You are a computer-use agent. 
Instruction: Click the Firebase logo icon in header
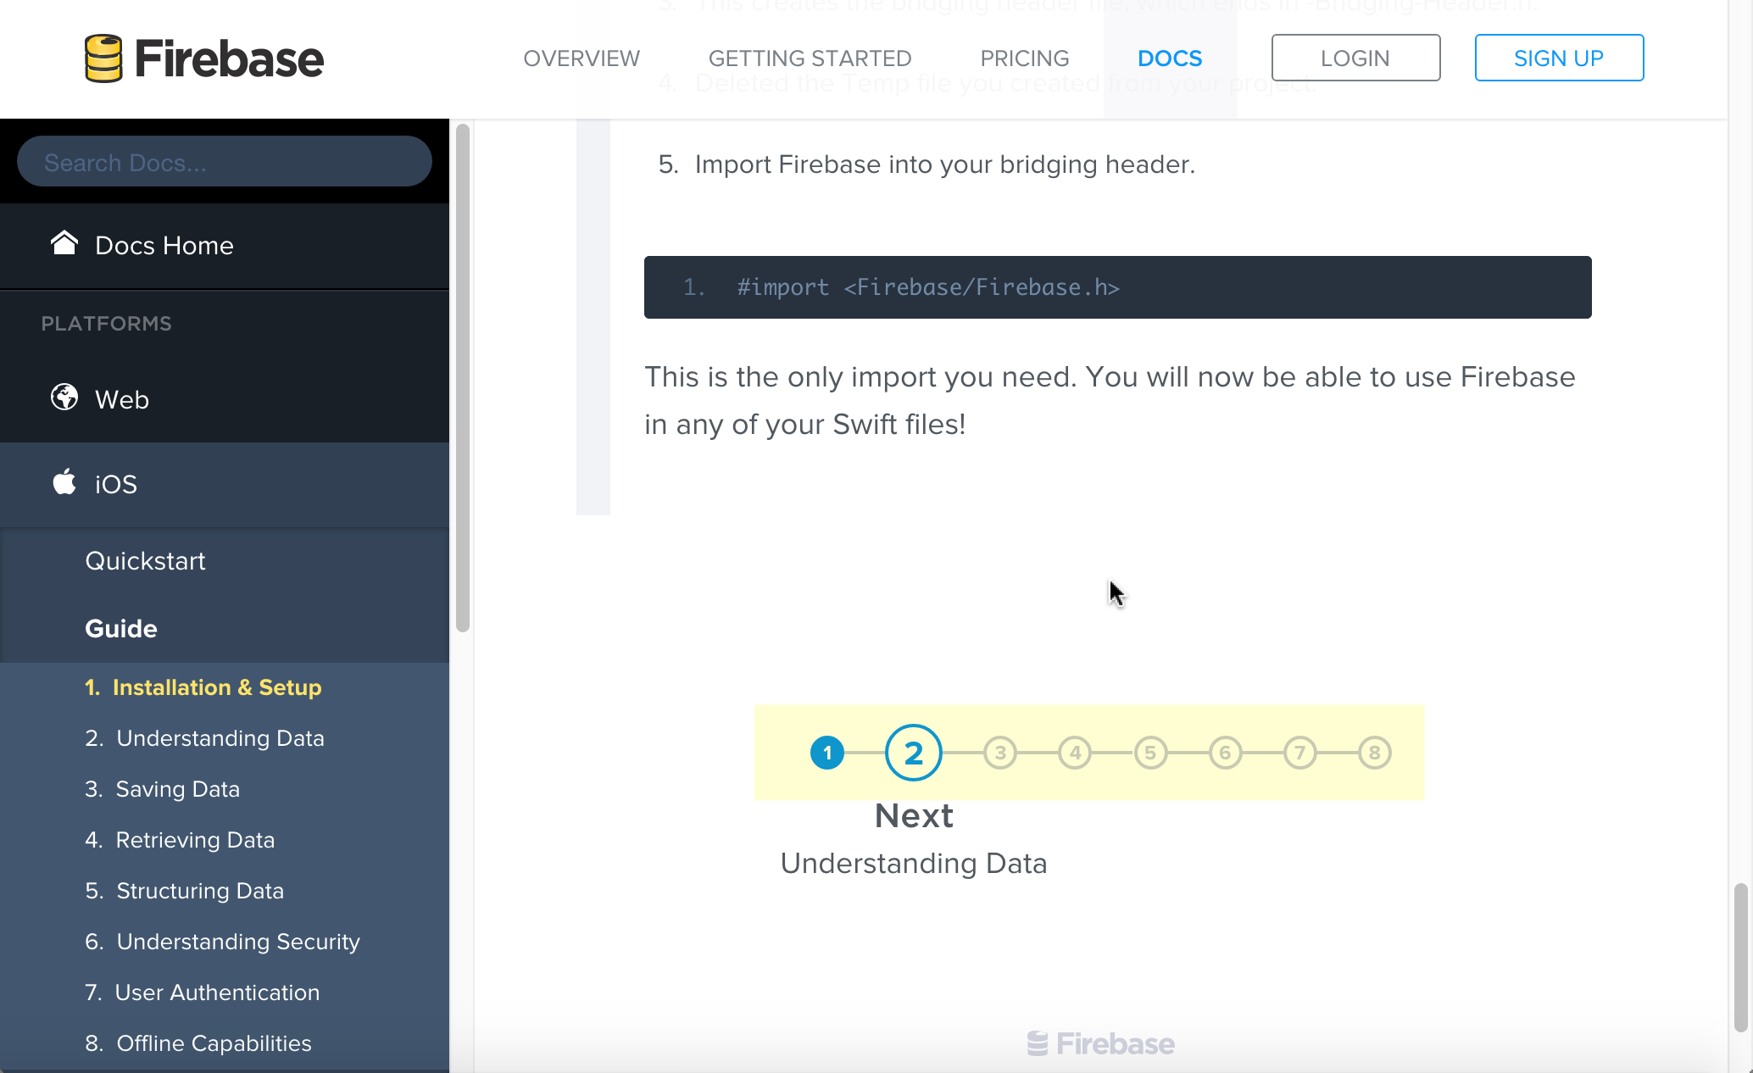point(103,58)
